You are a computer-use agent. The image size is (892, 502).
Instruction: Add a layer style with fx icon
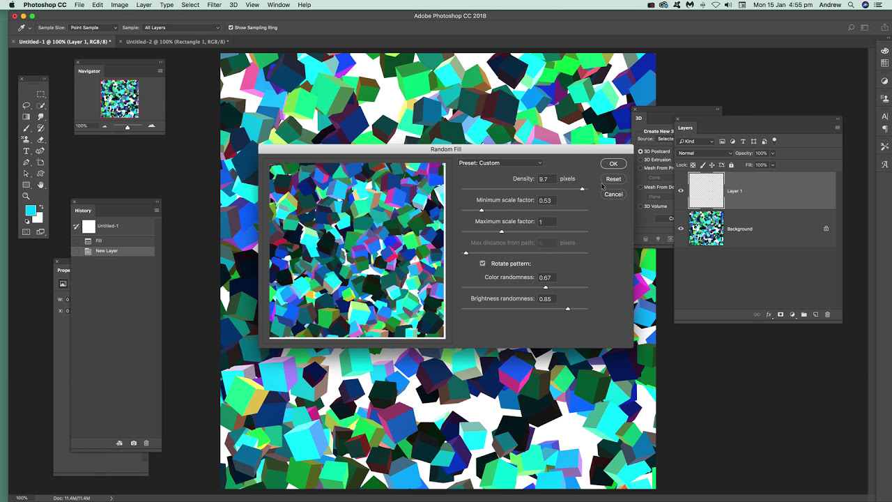click(769, 314)
